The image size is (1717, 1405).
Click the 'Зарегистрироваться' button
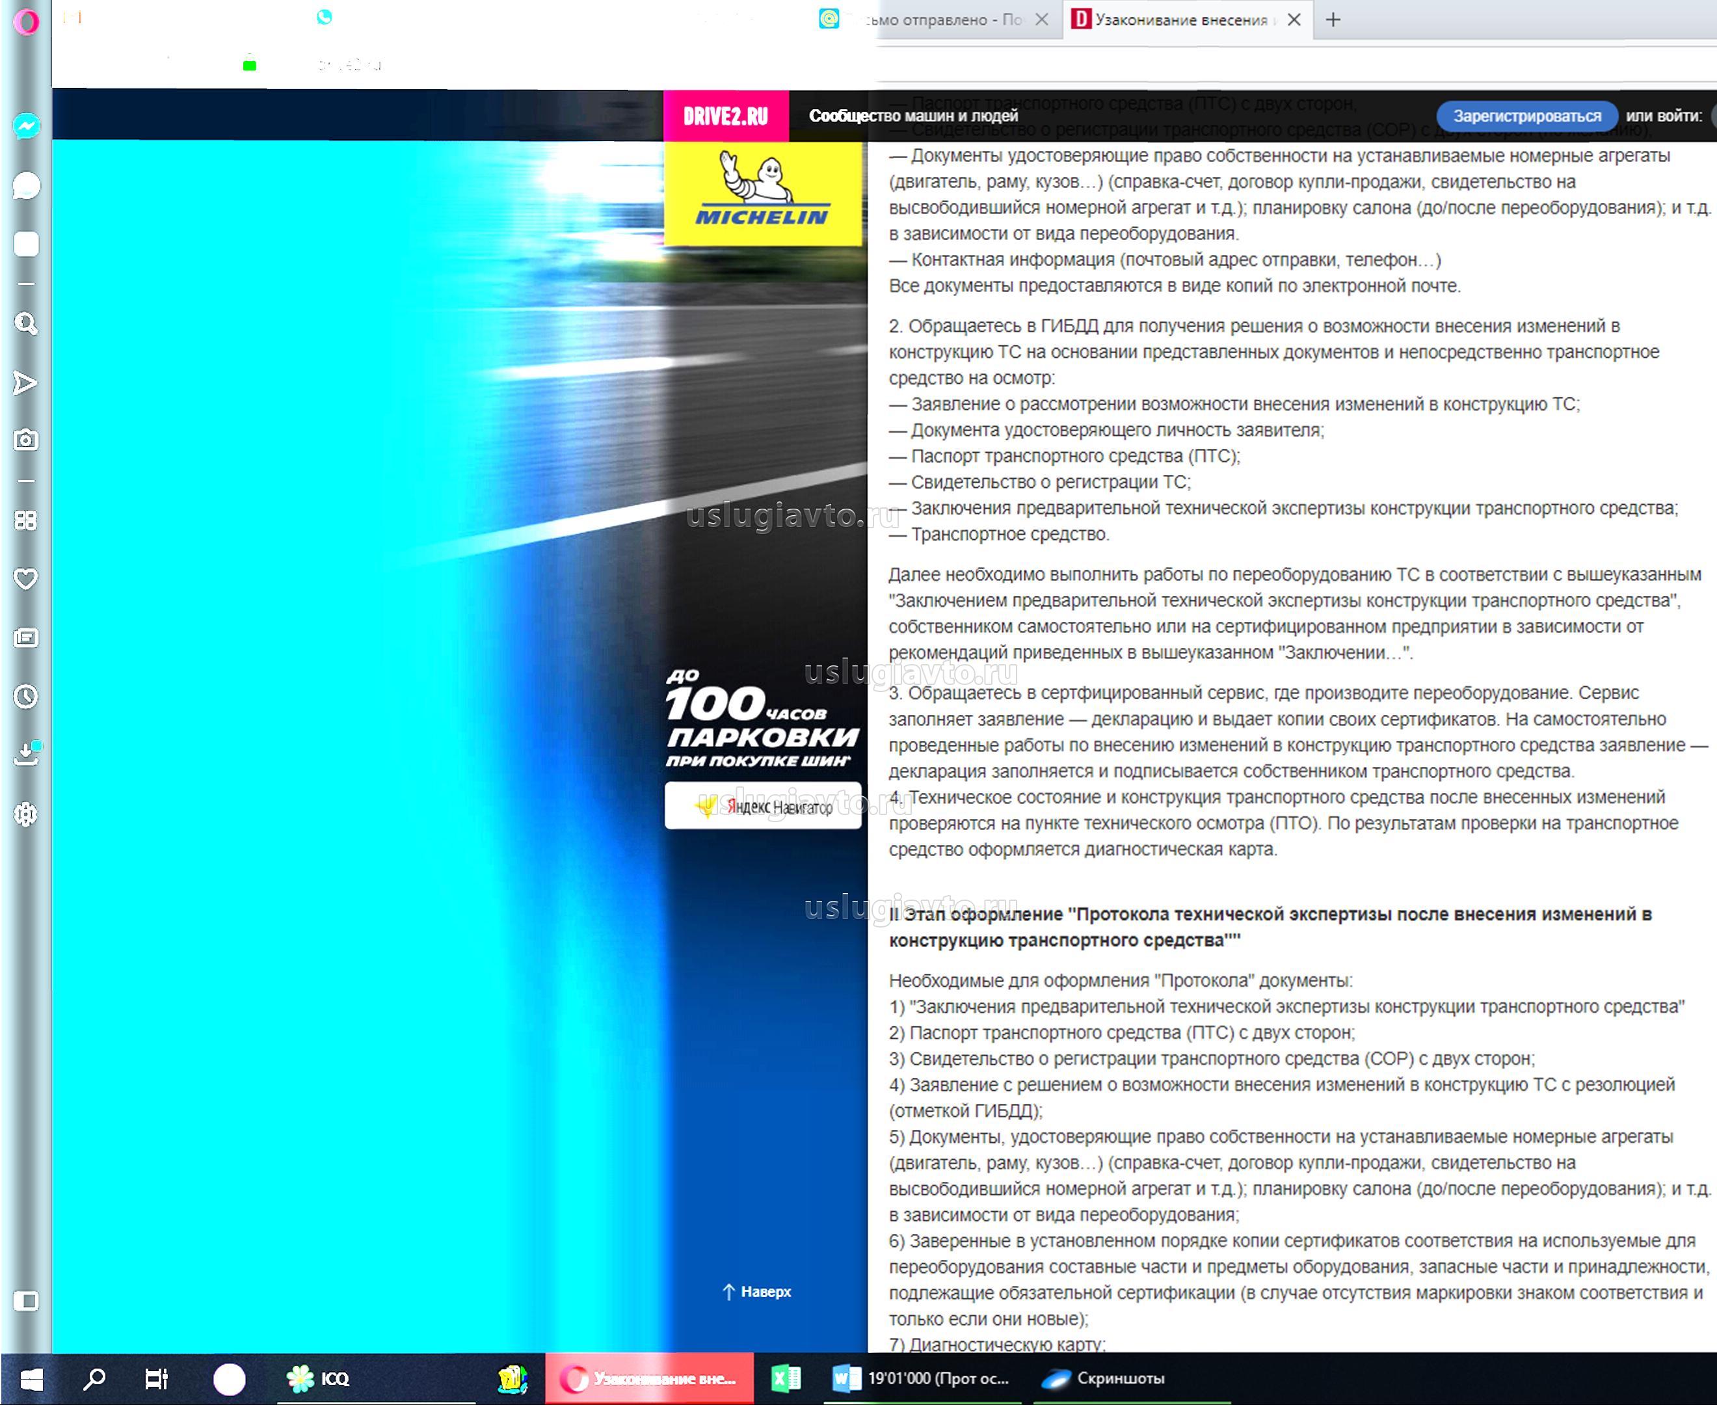(x=1526, y=116)
